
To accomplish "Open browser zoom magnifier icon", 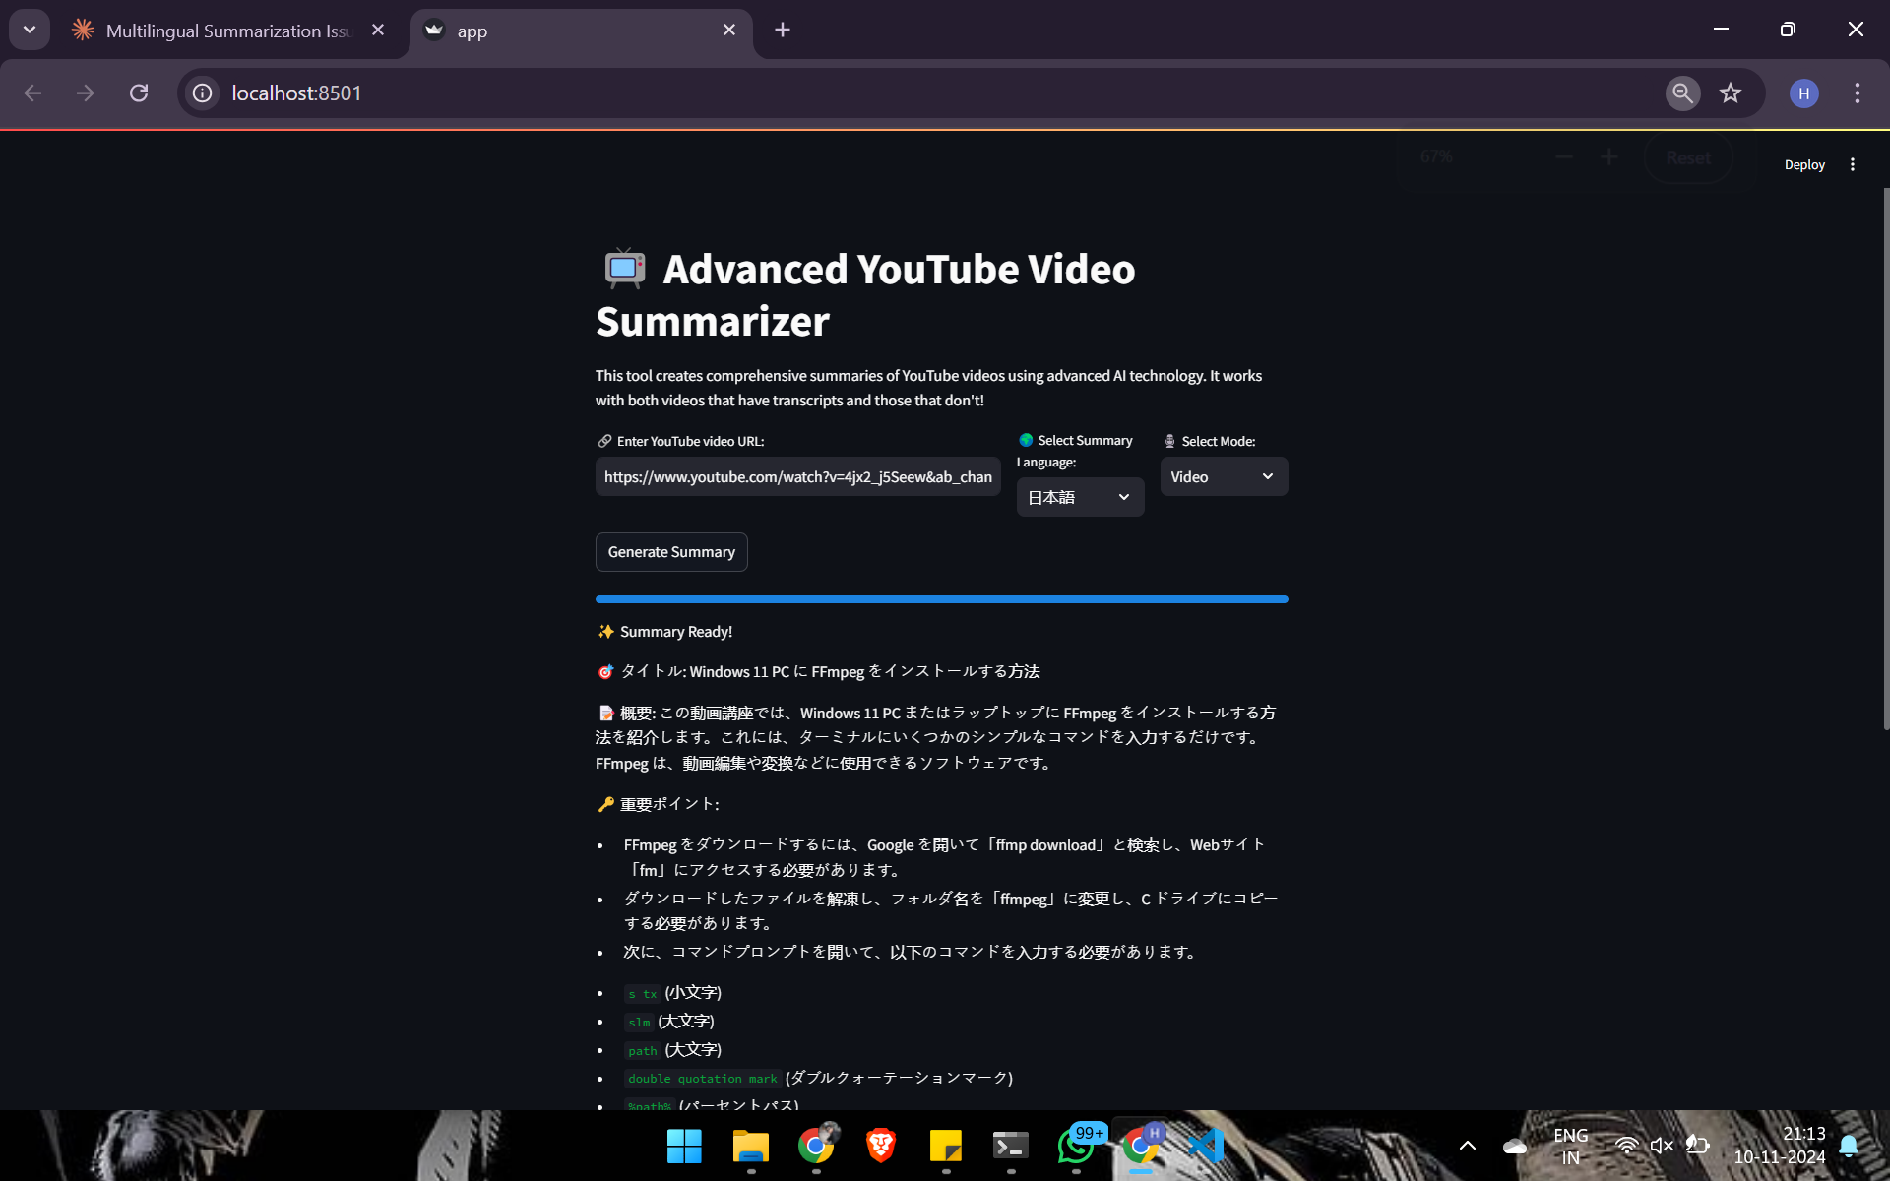I will click(1682, 93).
